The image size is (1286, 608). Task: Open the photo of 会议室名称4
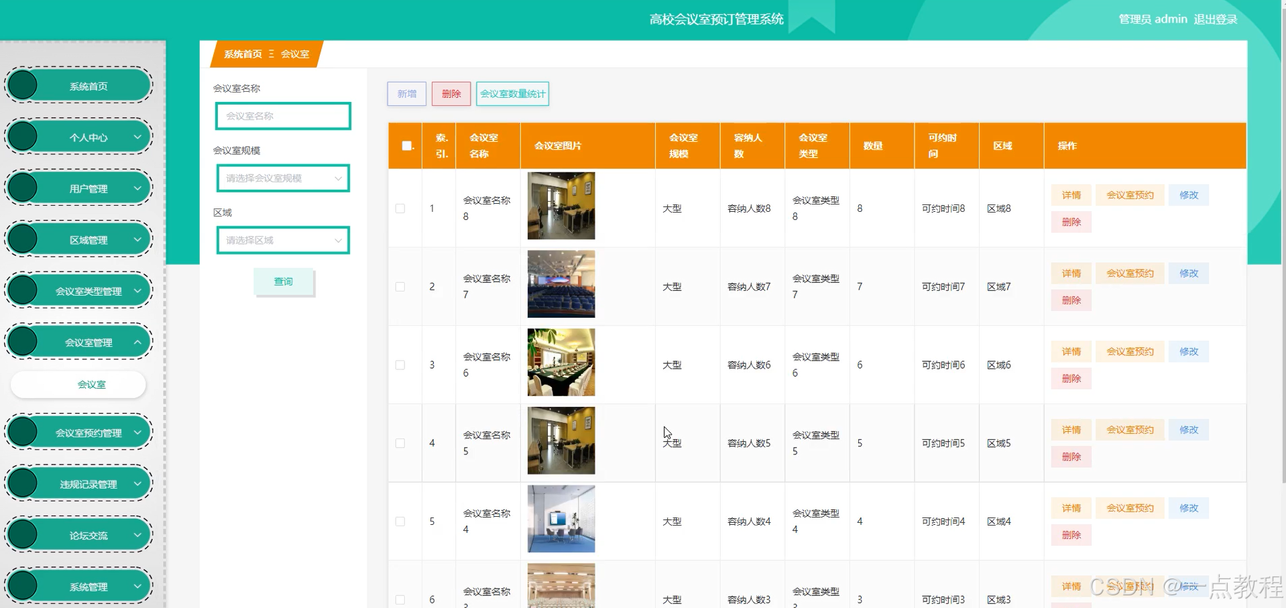561,519
